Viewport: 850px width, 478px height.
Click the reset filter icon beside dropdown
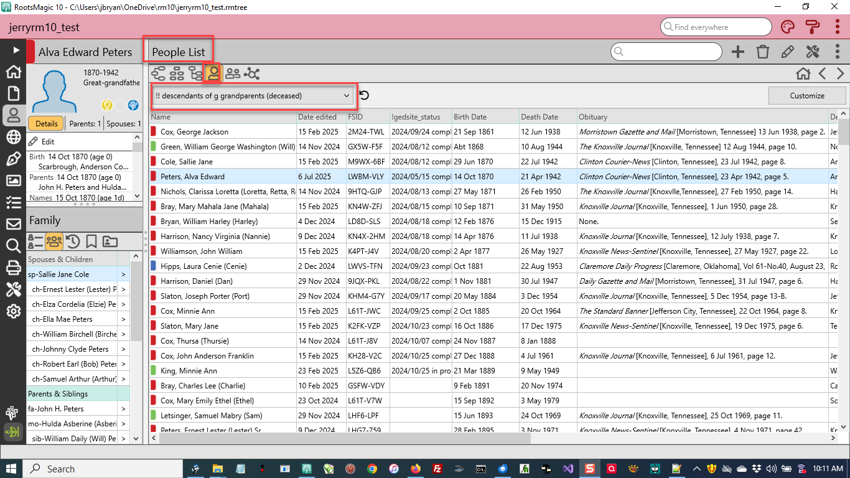point(365,96)
